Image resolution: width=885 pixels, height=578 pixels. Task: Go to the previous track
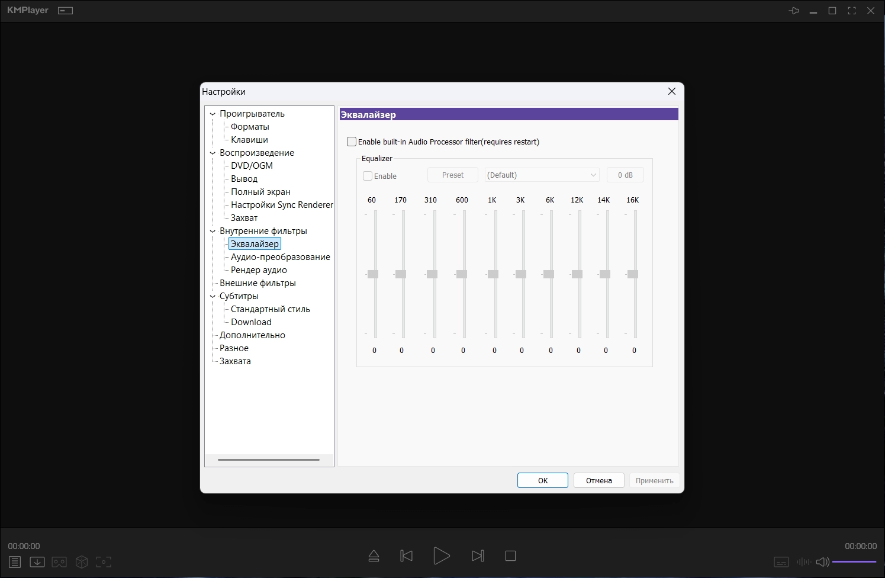[406, 555]
